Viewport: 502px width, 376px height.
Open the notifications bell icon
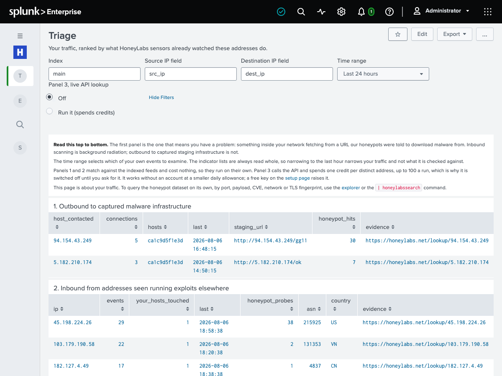click(361, 12)
